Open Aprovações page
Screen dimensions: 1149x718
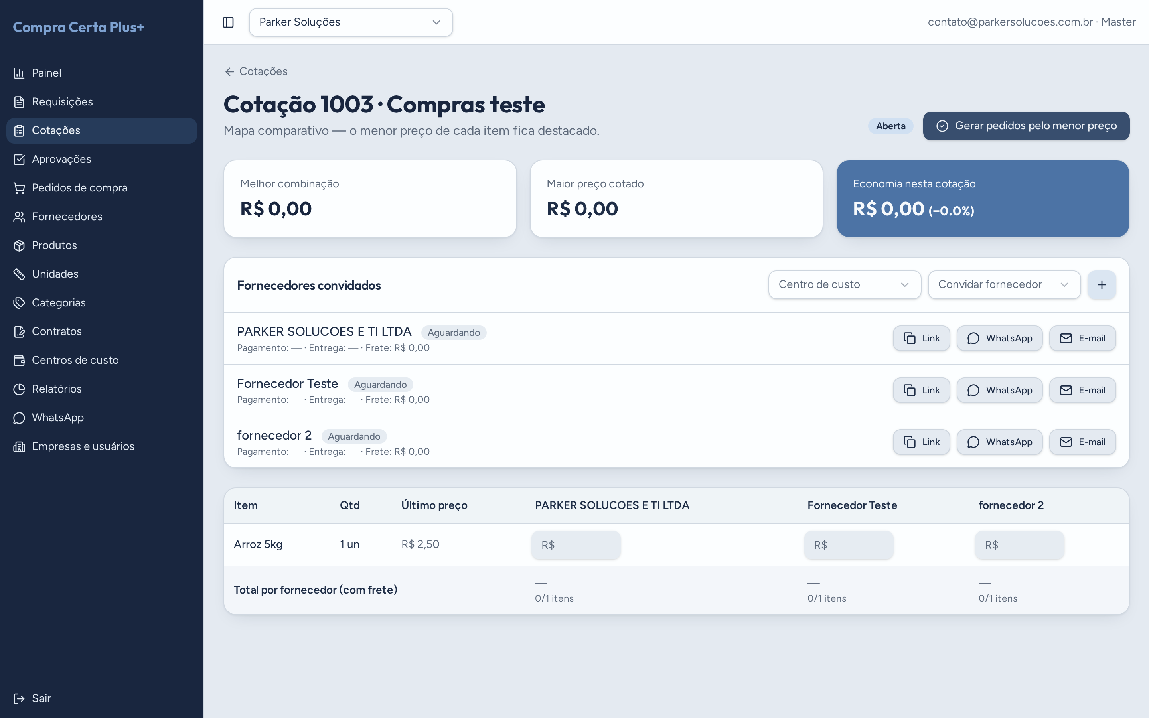point(102,159)
